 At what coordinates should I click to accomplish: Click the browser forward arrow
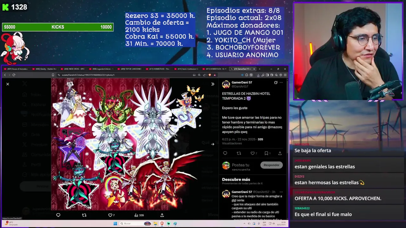pos(9,75)
